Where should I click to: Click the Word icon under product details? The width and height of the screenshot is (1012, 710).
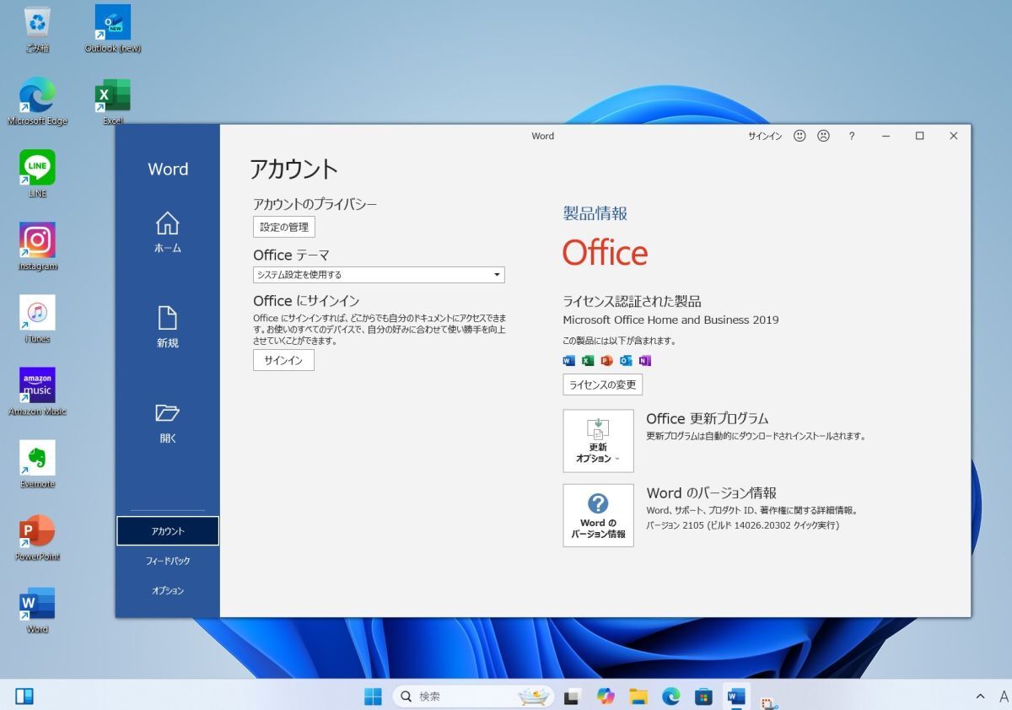pos(569,360)
